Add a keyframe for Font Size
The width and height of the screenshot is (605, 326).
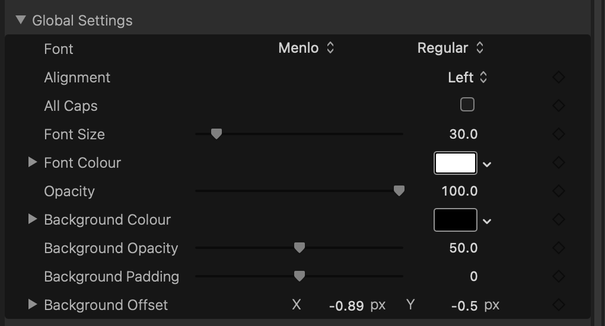(x=558, y=135)
